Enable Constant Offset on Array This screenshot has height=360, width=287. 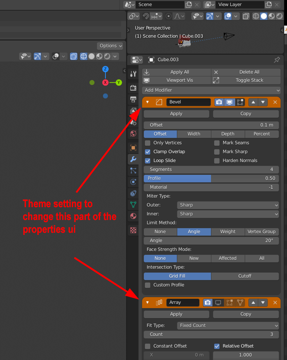click(147, 346)
